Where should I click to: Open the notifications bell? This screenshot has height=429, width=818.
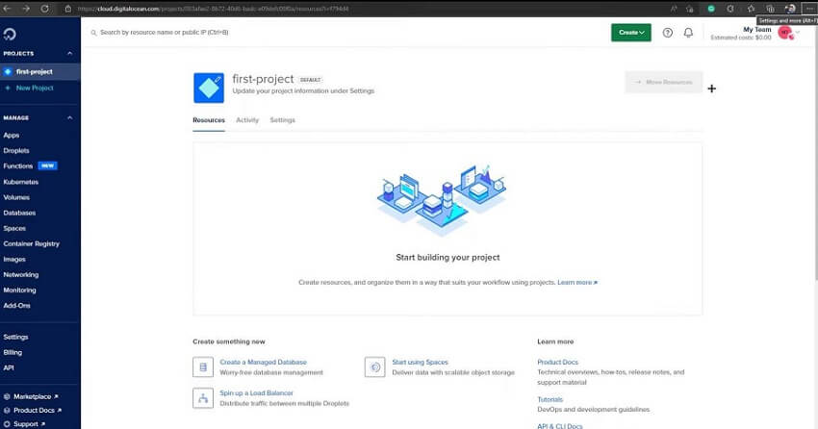click(688, 33)
